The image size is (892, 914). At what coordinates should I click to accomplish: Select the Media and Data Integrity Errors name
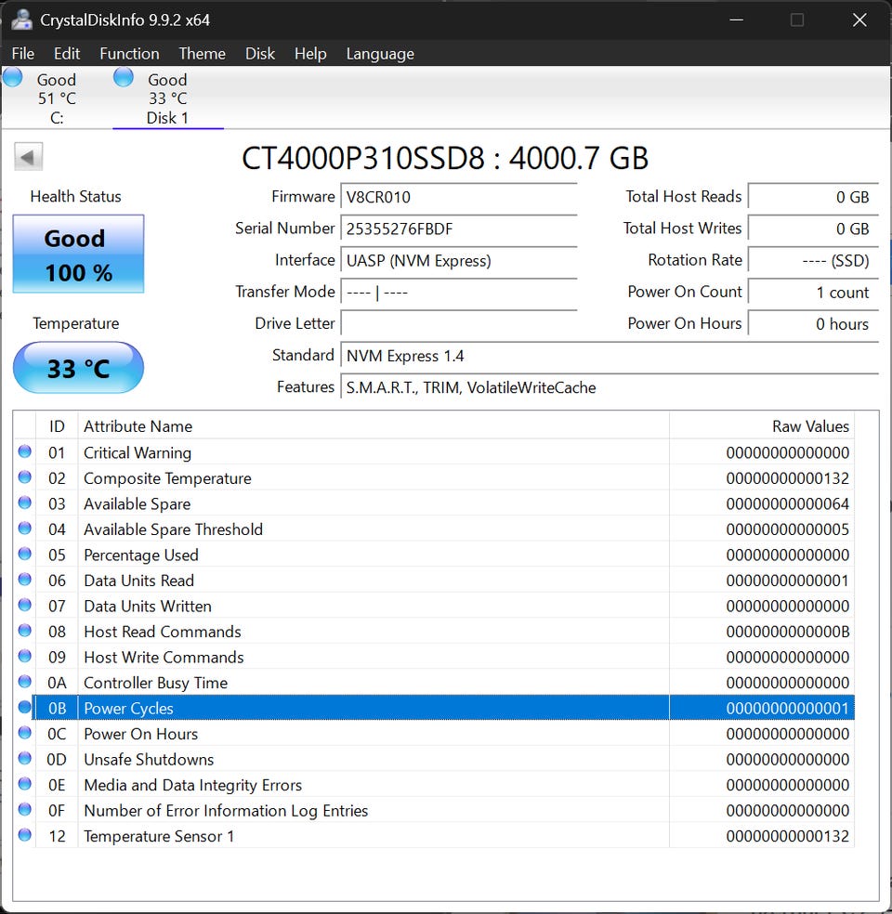coord(193,785)
